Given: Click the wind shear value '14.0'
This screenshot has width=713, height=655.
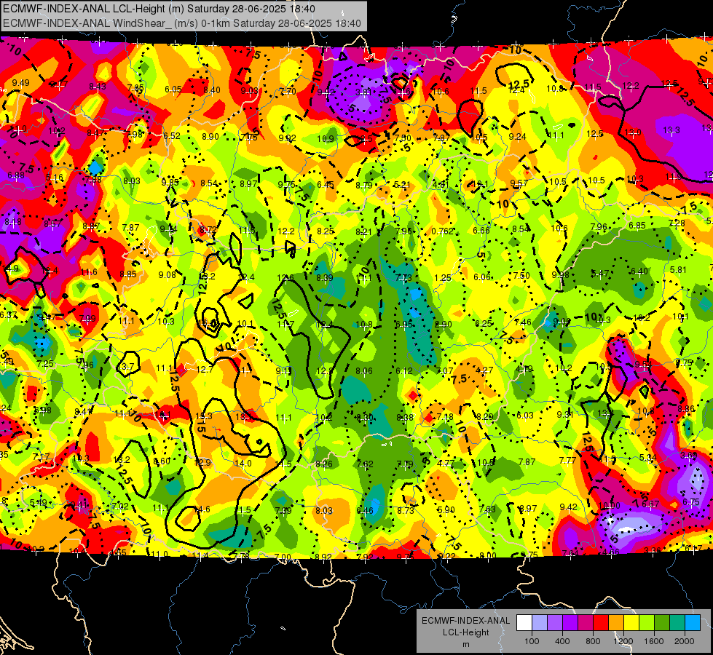Looking at the screenshot, I should 243,463.
